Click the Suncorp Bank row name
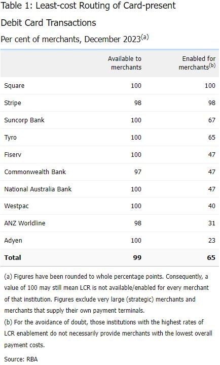Viewport: 220px width, 365px height. coord(24,120)
